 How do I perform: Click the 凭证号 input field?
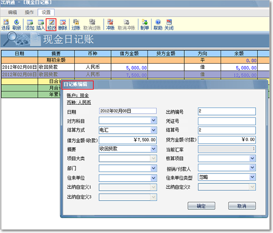[x=227, y=121]
